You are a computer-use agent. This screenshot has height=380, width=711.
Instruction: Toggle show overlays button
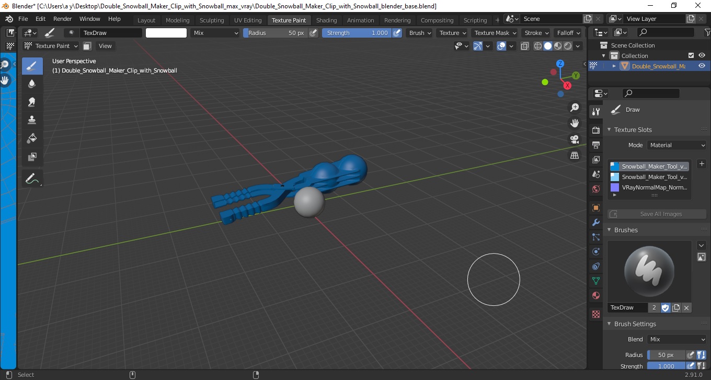pos(501,46)
